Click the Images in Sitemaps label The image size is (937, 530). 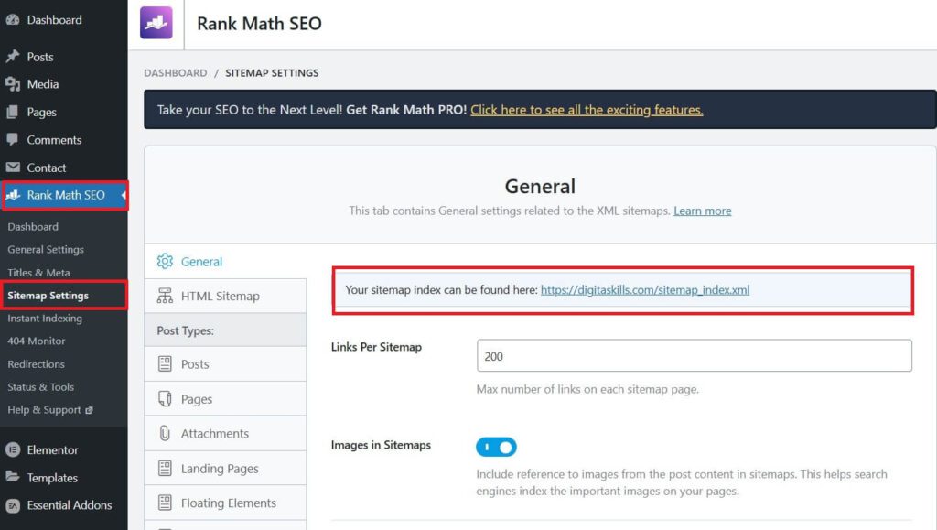(381, 445)
